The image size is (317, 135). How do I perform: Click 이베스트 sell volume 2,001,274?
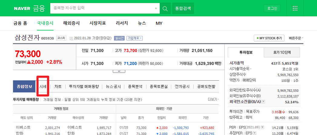tap(52, 128)
